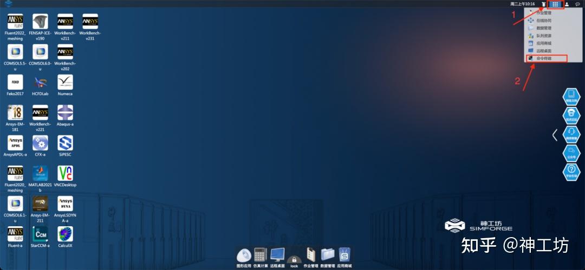Click the platform logo in top-left corner

tap(9, 3)
